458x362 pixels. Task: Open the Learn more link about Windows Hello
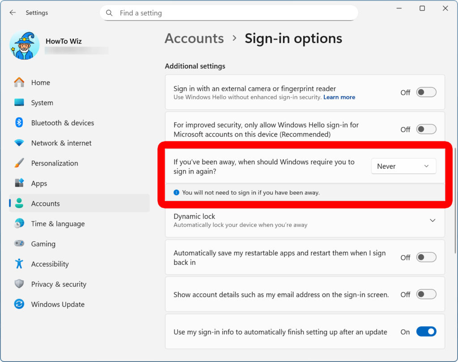[x=339, y=97]
